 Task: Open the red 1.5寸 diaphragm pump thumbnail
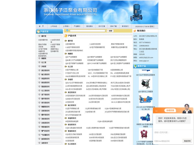(x=145, y=134)
